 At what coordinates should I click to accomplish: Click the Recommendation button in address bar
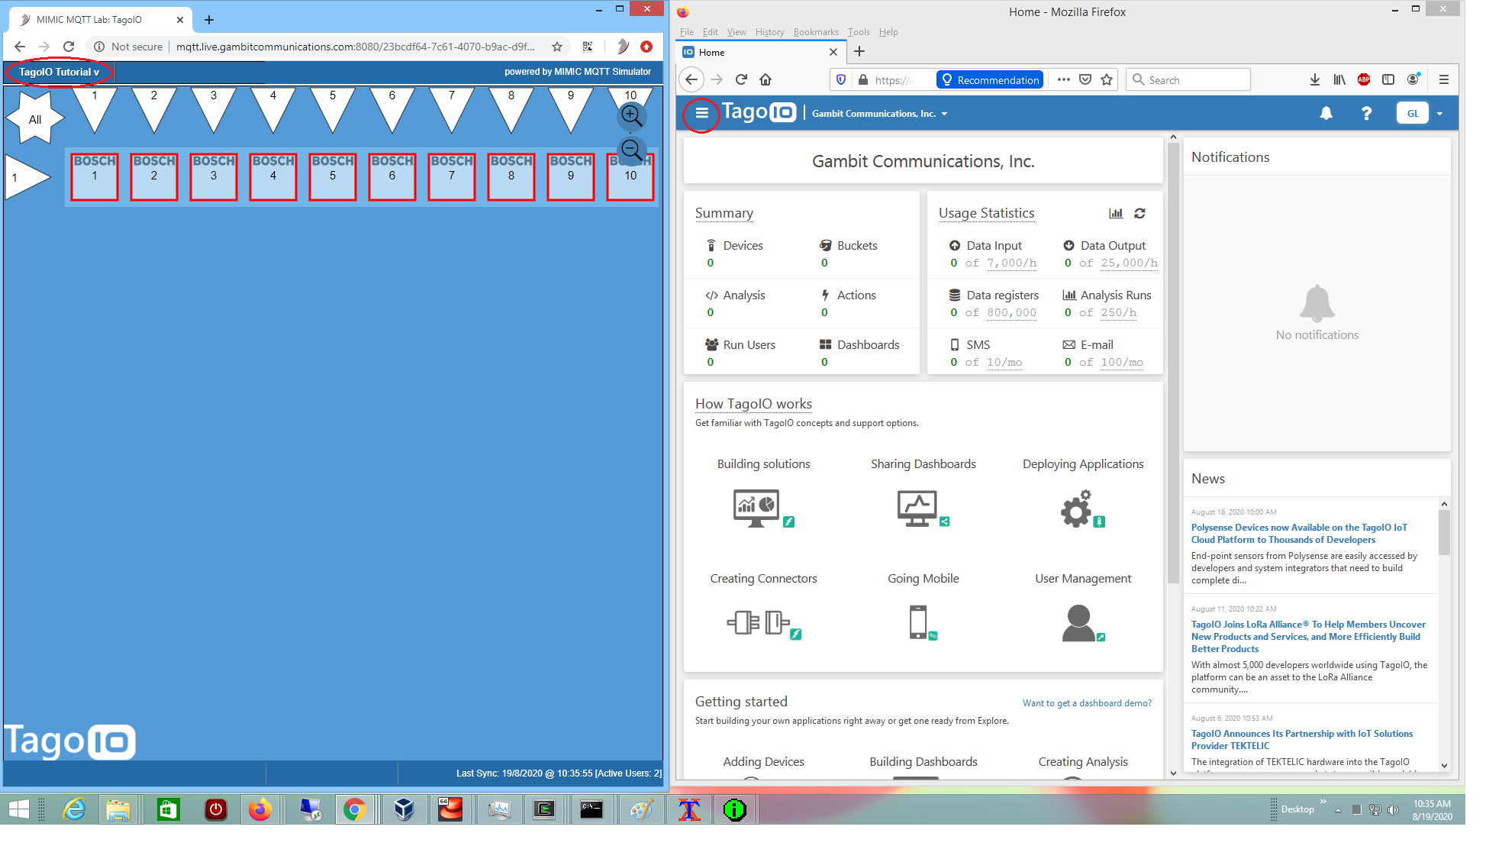coord(990,79)
